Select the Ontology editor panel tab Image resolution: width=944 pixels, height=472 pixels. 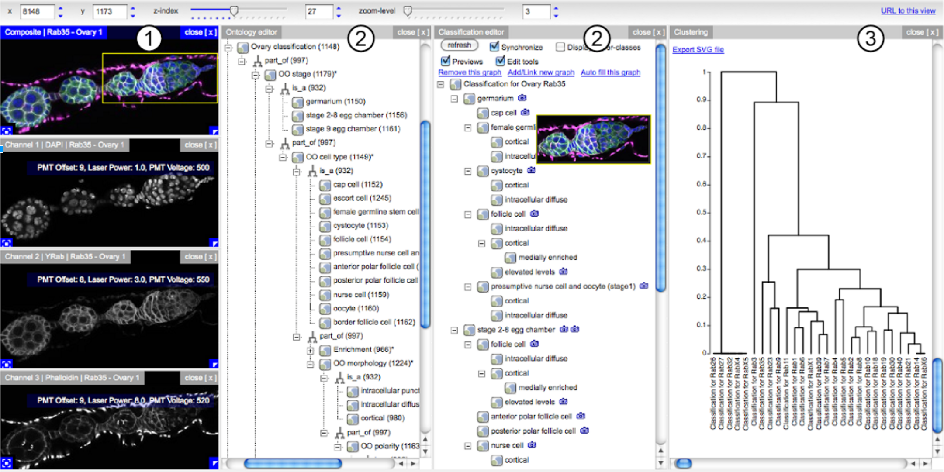pyautogui.click(x=251, y=32)
